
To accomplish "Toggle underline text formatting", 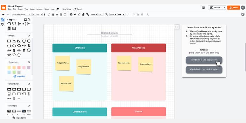I will click(53, 14).
